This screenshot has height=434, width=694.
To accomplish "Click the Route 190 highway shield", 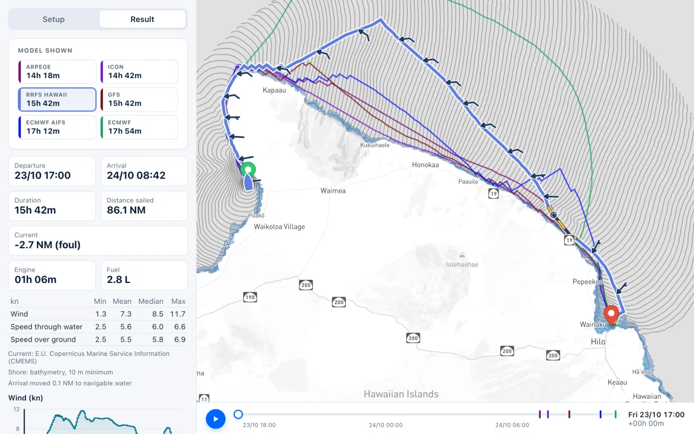I will point(250,297).
